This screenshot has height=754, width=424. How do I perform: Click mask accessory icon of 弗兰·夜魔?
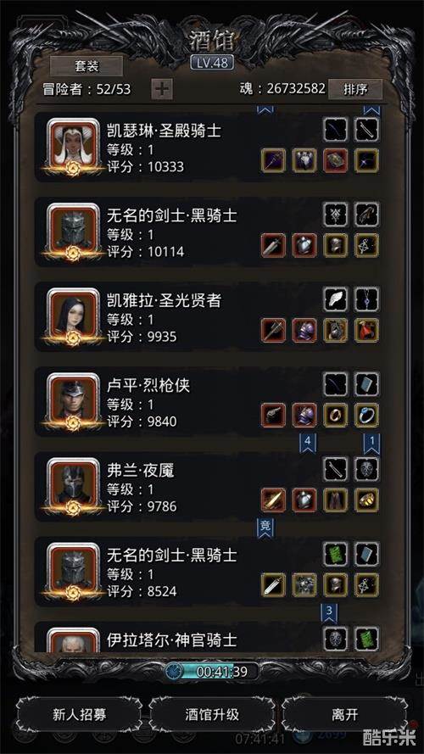click(367, 469)
